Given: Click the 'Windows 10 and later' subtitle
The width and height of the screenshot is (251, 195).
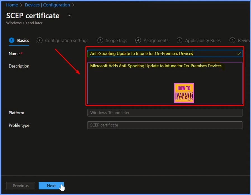Looking at the screenshot, I should (24, 23).
